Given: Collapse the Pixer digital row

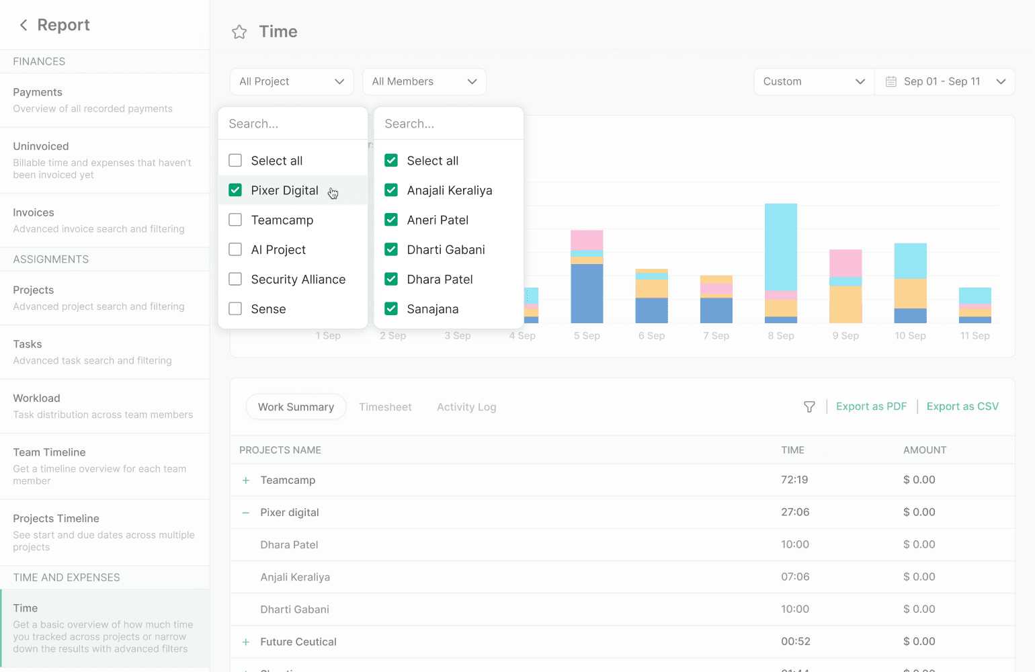Looking at the screenshot, I should click(246, 513).
